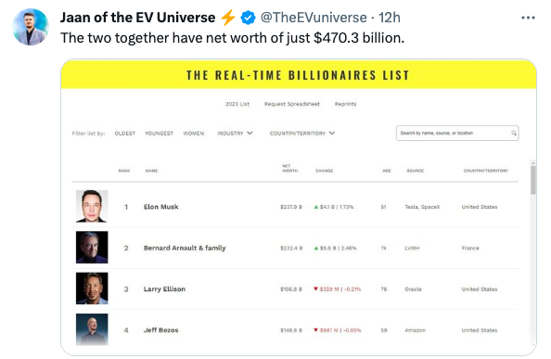This screenshot has height=359, width=551.
Task: Click Bernard Arnault's portrait thumbnail
Action: point(92,248)
